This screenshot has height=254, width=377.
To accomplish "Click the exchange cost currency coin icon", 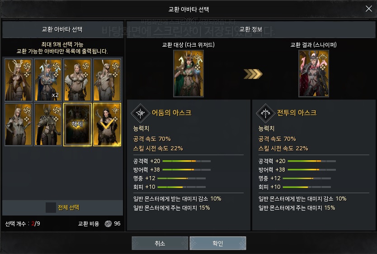I will 108,224.
